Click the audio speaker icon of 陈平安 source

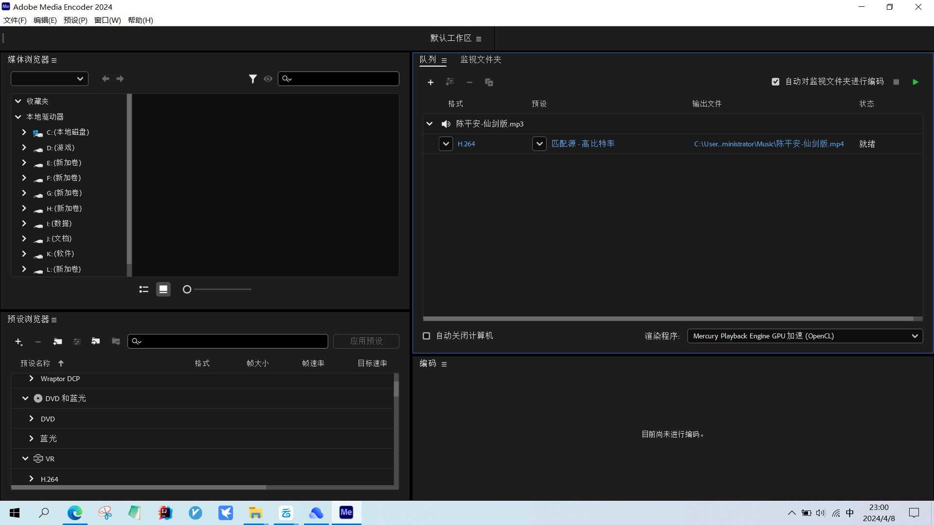(x=446, y=124)
